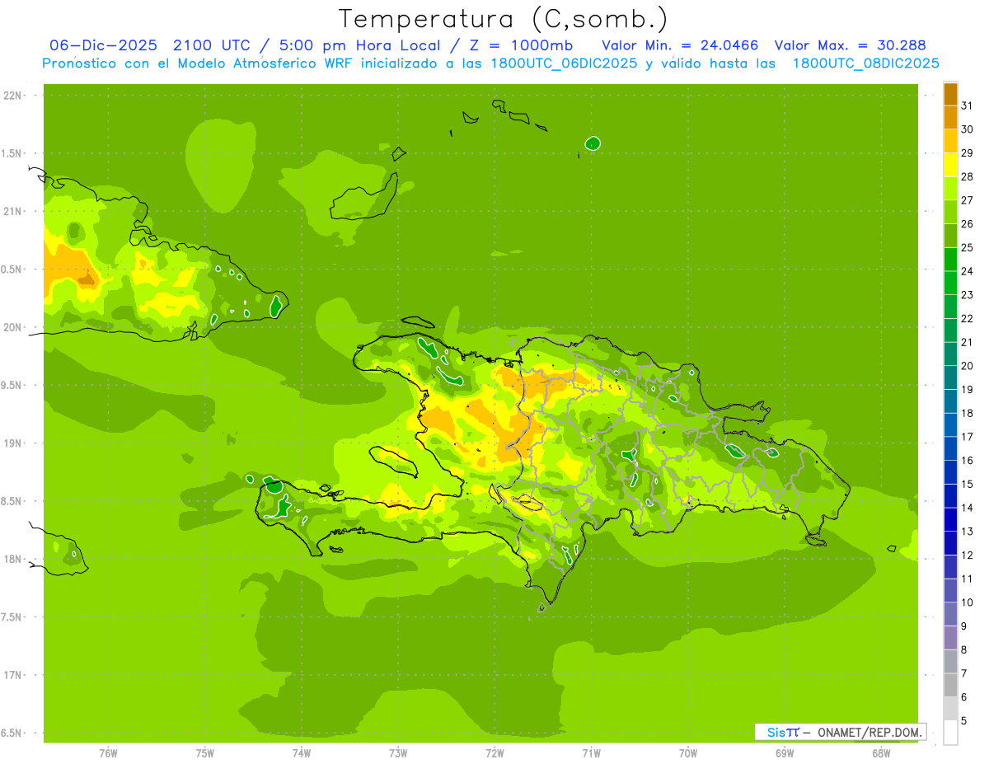The image size is (989, 764).
Task: Click the legend value 31
Action: [968, 105]
